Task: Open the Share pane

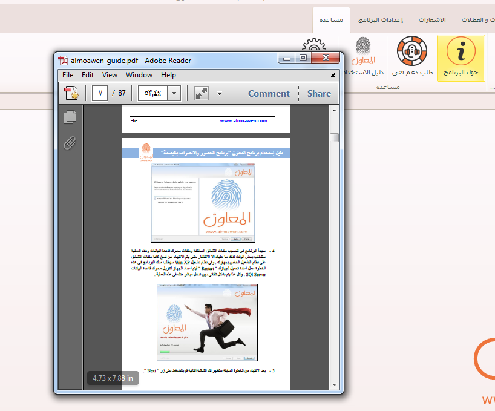Action: pos(319,94)
